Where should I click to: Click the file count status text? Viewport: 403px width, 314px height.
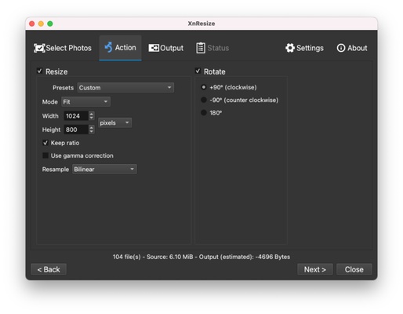pyautogui.click(x=201, y=257)
